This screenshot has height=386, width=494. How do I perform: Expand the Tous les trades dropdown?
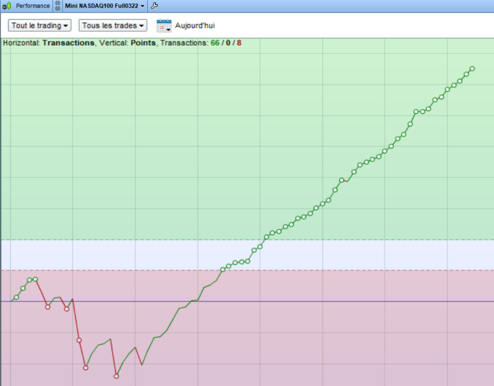pos(113,25)
